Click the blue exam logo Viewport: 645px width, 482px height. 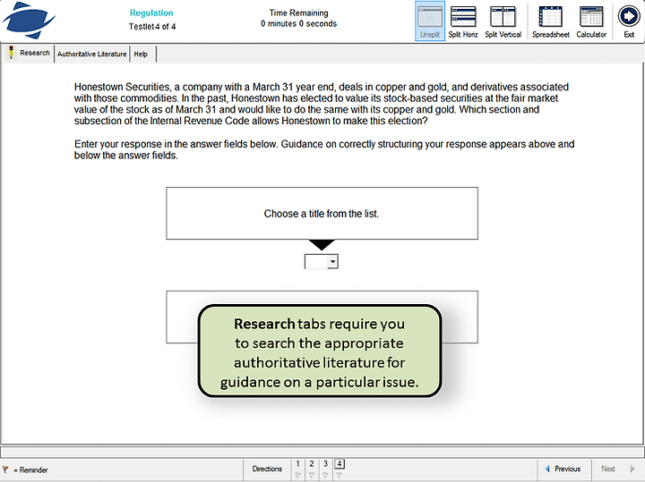(x=29, y=20)
